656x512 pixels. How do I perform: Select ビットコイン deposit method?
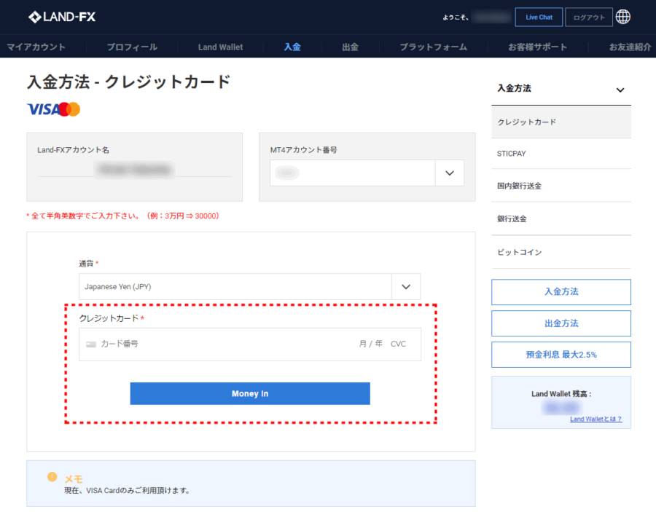pos(561,252)
